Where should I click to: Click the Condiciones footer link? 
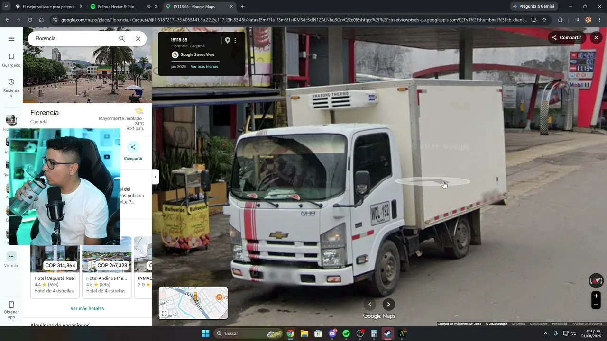(539, 324)
